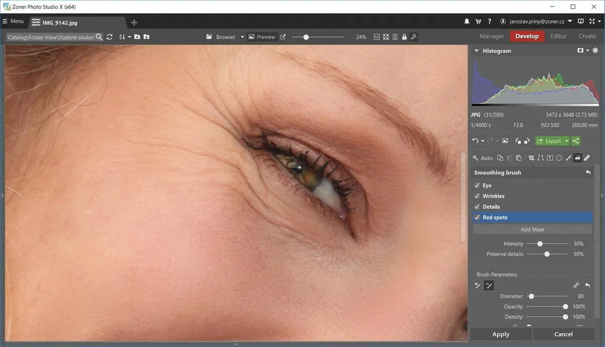Select the Gradient filter tool icon
This screenshot has width=605, height=347.
(550, 158)
